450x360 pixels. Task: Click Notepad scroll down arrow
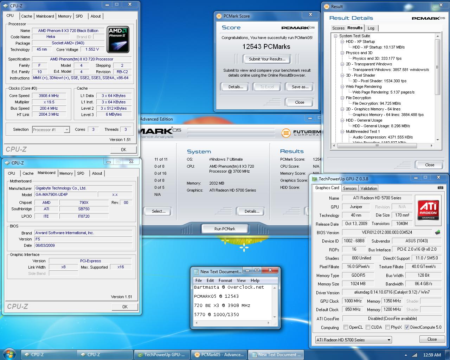click(x=275, y=317)
